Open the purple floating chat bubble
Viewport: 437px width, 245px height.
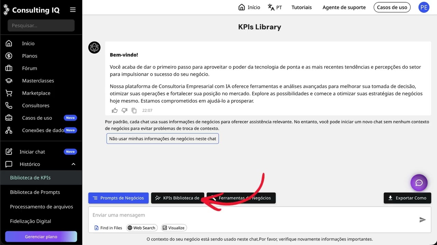(x=419, y=183)
